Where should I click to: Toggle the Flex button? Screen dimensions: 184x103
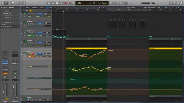51,8
